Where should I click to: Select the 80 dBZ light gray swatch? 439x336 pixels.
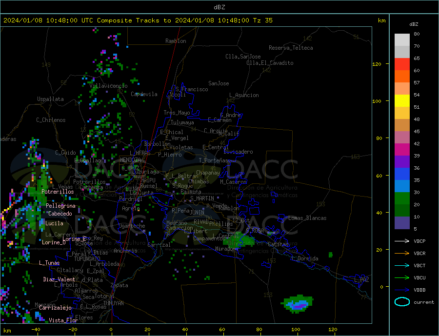402,40
